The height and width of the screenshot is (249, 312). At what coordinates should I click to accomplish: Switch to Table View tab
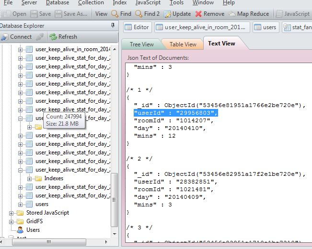(183, 44)
